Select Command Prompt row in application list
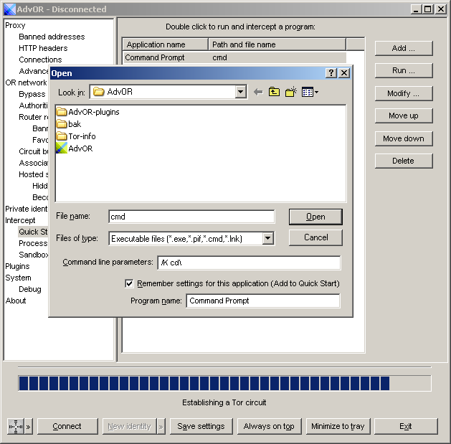 click(x=234, y=57)
